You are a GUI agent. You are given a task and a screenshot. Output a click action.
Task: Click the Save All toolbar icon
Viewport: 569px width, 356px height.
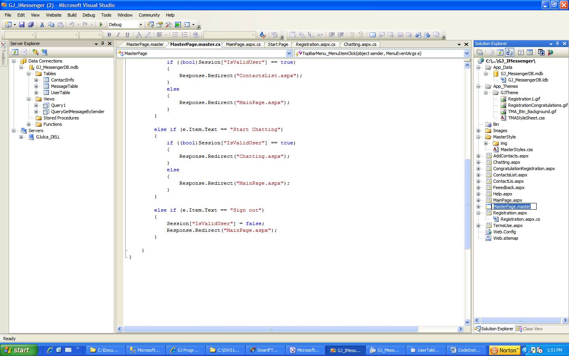30,25
